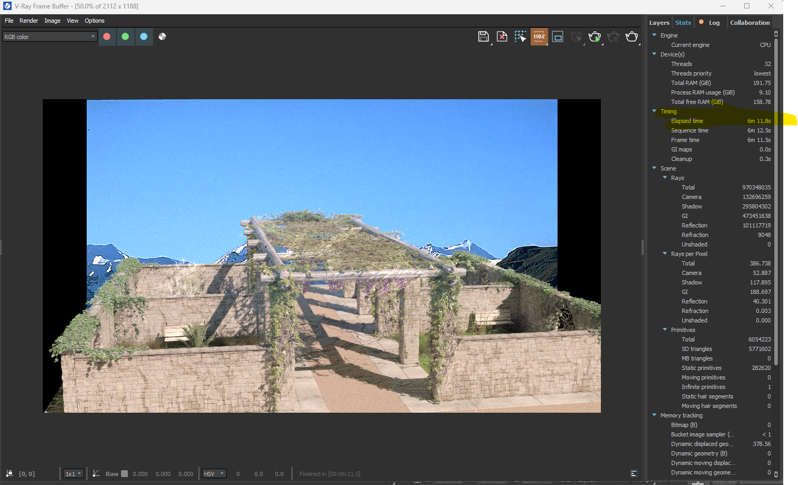Collapse the Rays per Pixel group
Image resolution: width=798 pixels, height=485 pixels.
665,254
